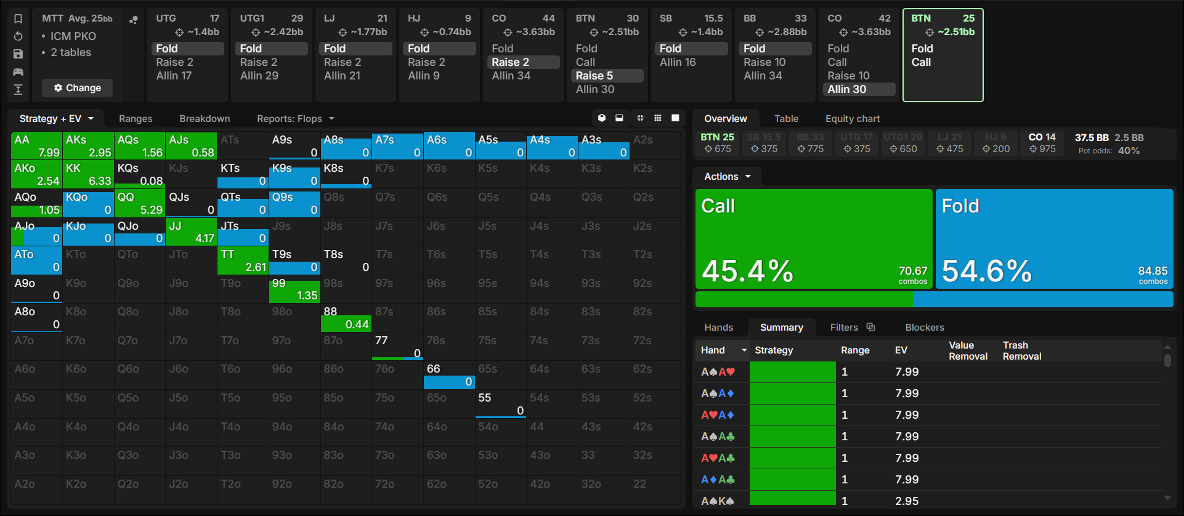Click the bounty icon in the highlighted BTN 25 card
This screenshot has width=1184, height=516.
(930, 32)
